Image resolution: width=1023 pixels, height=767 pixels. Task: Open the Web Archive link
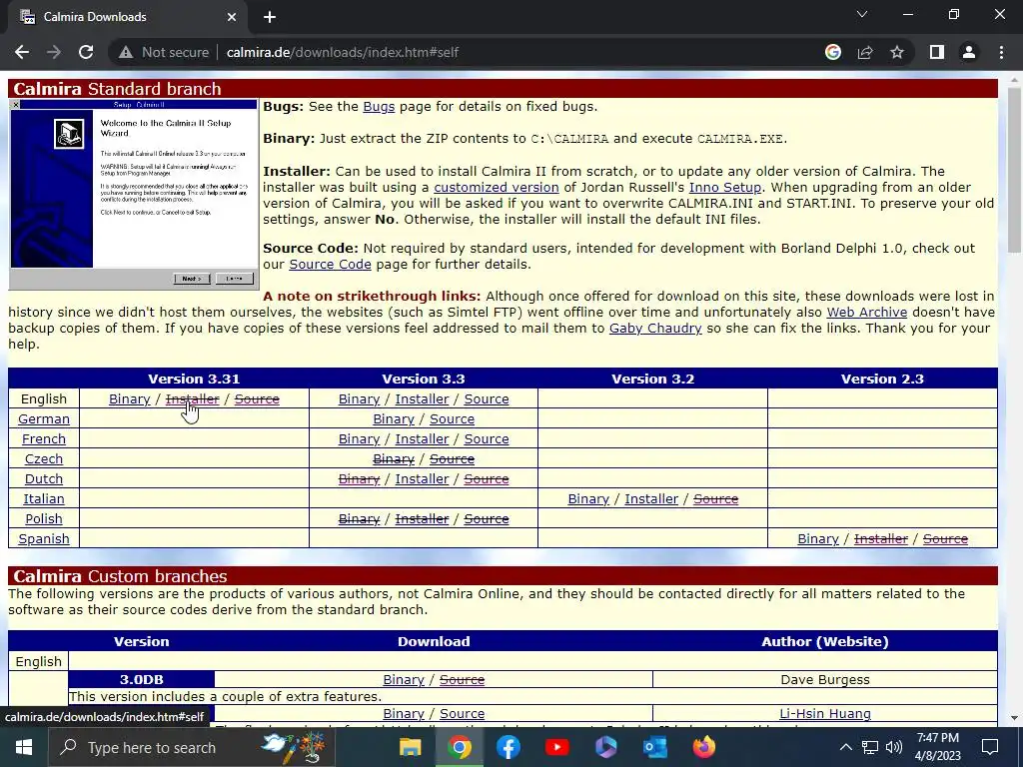point(866,313)
